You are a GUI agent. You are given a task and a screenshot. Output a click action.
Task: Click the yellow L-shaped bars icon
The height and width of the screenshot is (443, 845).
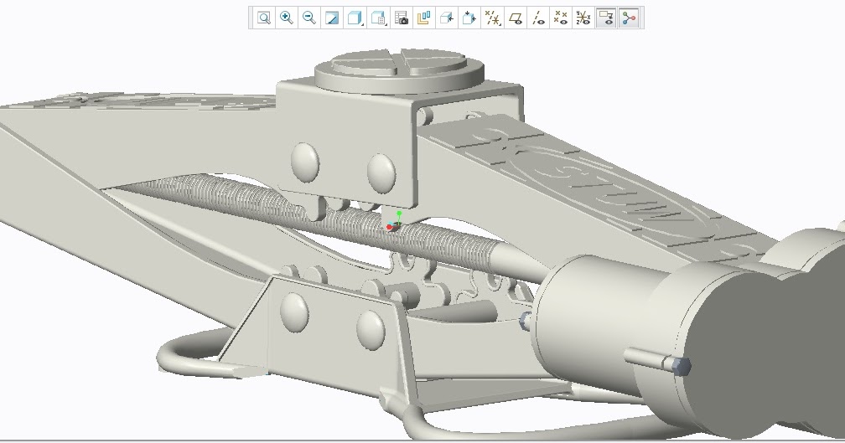[423, 18]
